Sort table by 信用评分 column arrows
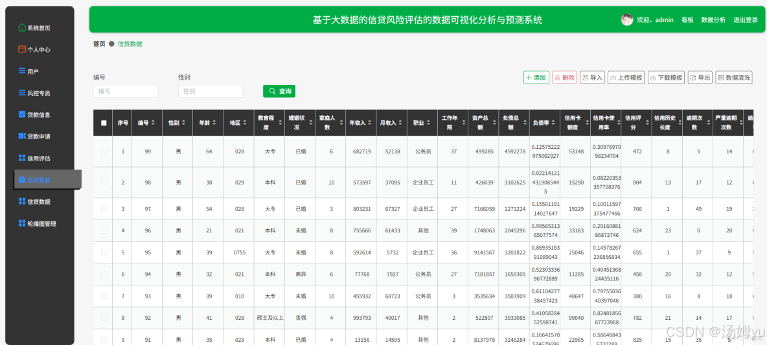Viewport: 767px width, 345px height. [647, 123]
